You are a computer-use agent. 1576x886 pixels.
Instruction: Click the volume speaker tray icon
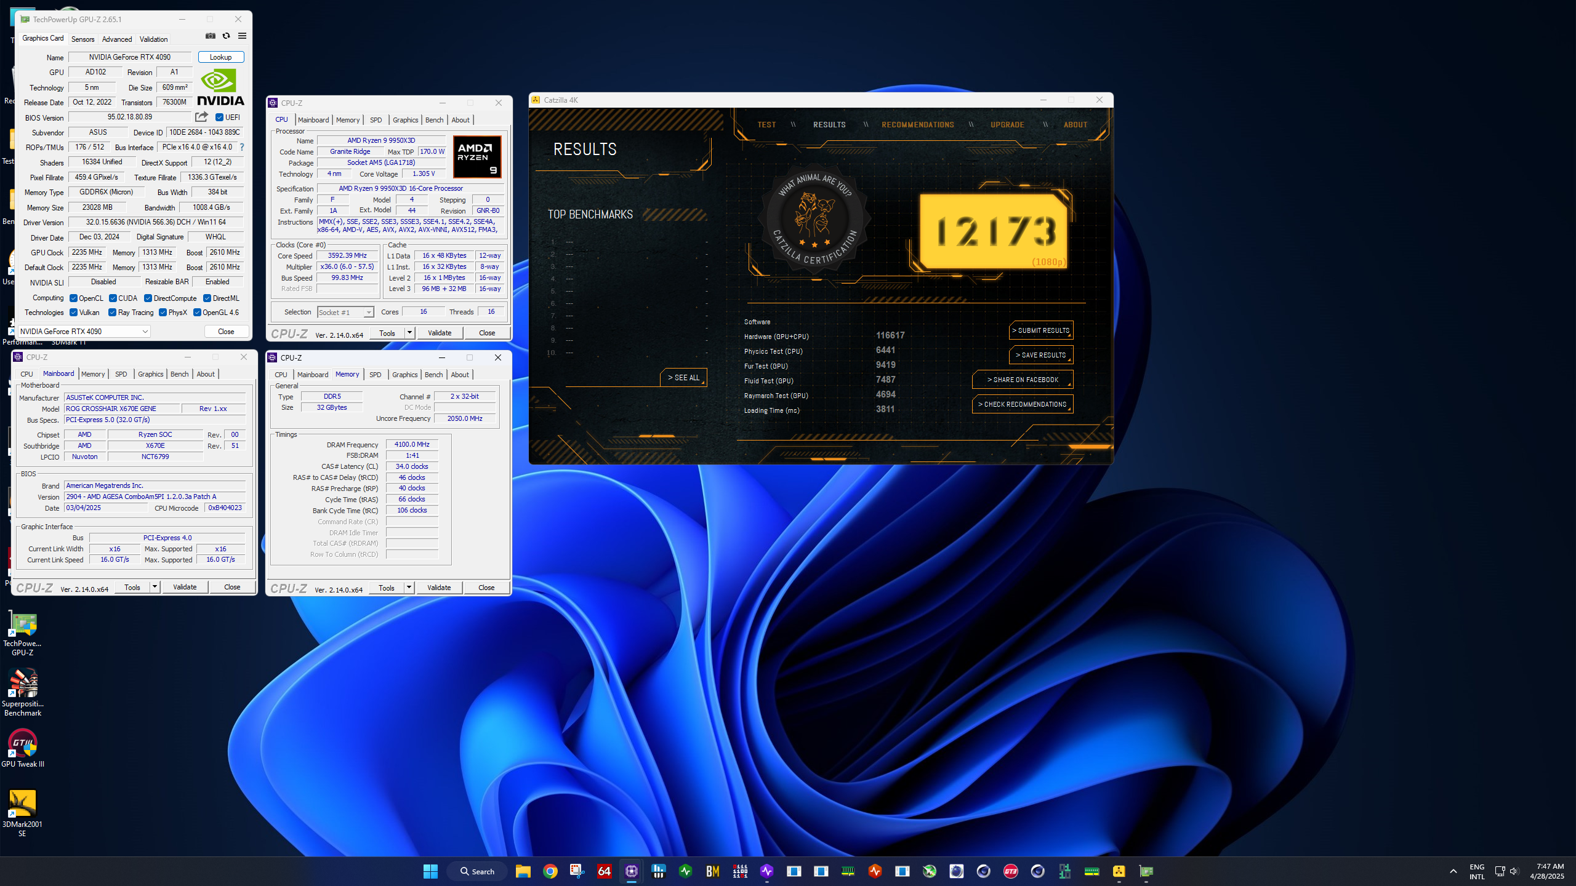point(1514,871)
